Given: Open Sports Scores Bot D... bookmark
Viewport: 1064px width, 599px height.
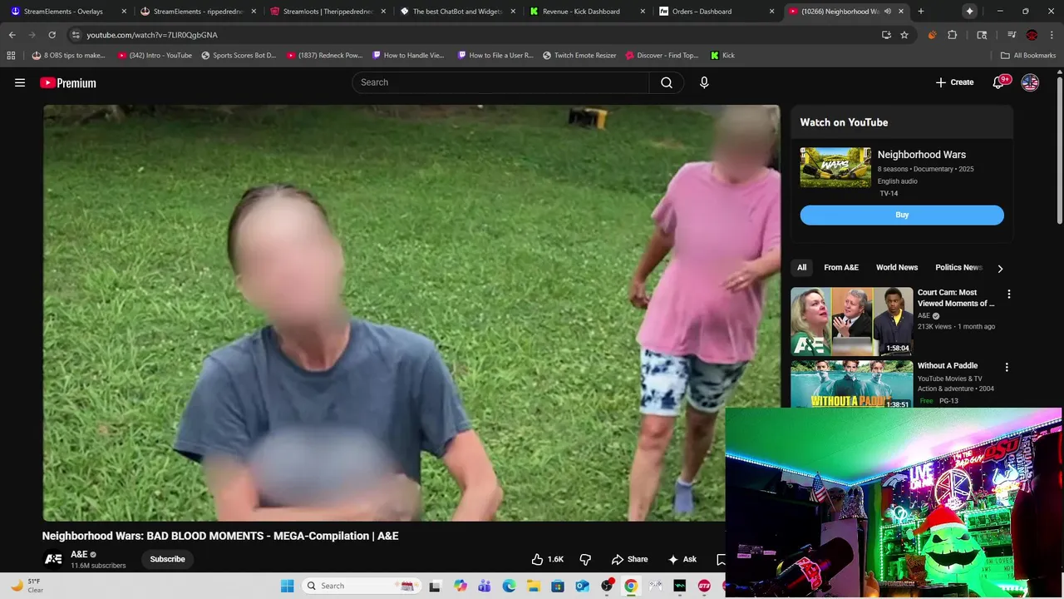Looking at the screenshot, I should pyautogui.click(x=239, y=56).
